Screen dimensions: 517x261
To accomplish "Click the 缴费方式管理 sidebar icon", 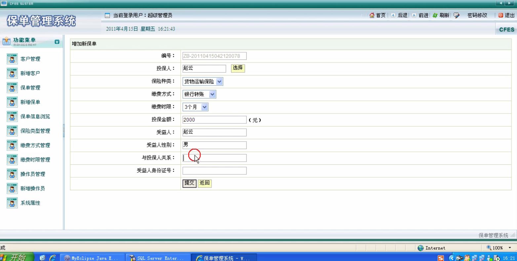I will click(x=12, y=145).
